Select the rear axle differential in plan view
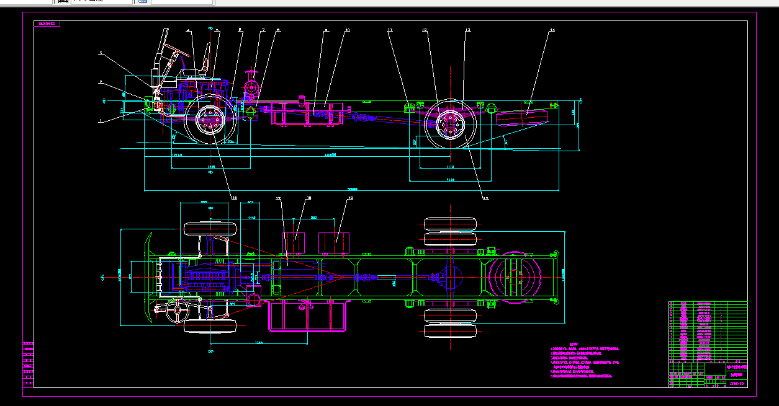 click(450, 277)
